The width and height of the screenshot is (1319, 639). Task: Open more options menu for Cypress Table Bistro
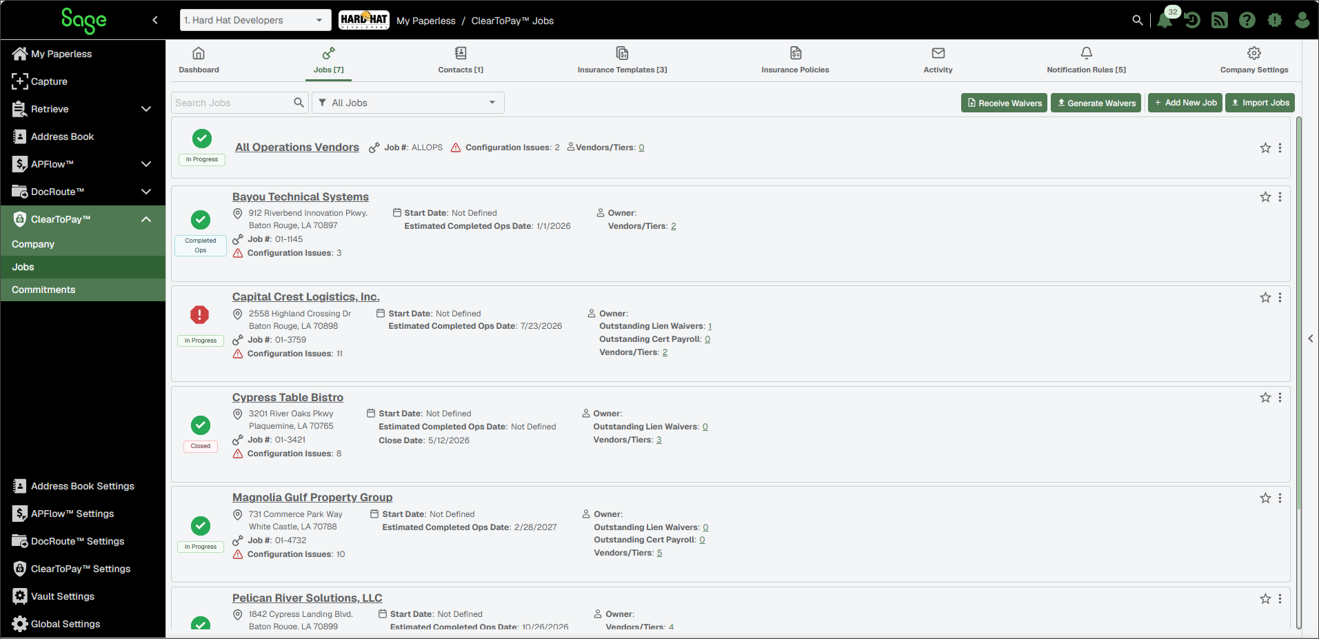click(1280, 398)
